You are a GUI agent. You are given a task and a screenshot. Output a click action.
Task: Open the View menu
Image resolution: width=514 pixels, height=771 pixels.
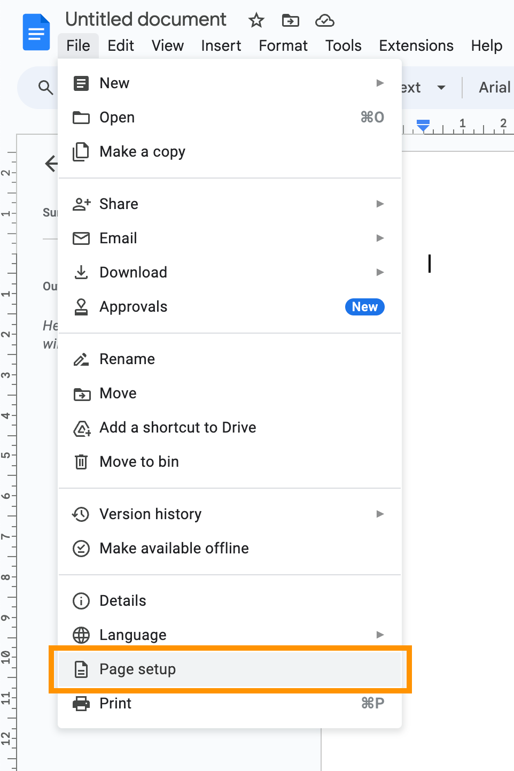point(168,45)
